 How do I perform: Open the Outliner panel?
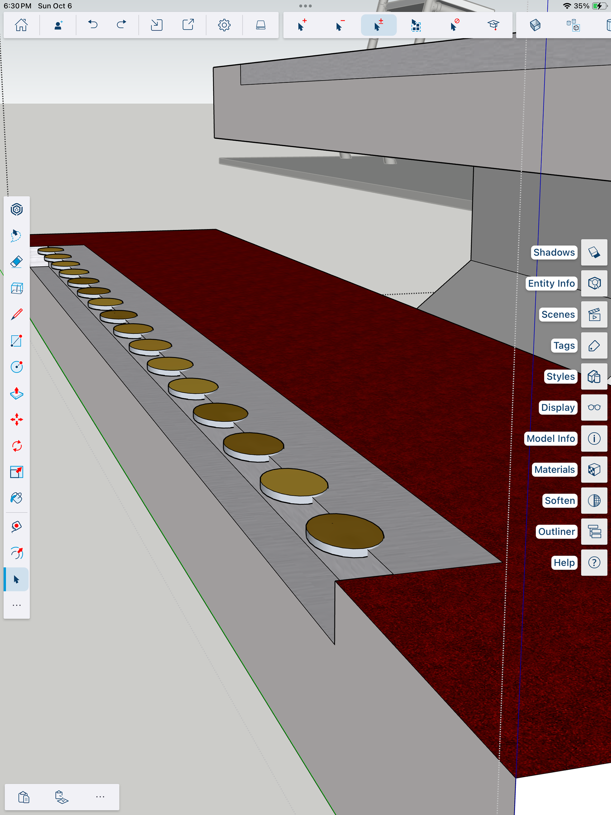[x=594, y=532]
